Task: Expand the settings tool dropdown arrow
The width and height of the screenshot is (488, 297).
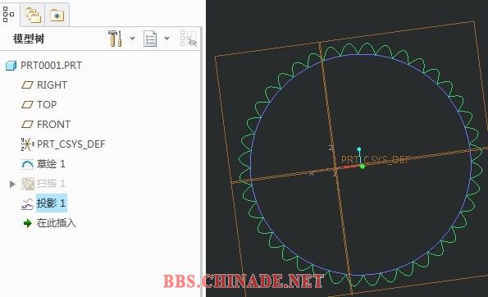Action: [132, 39]
